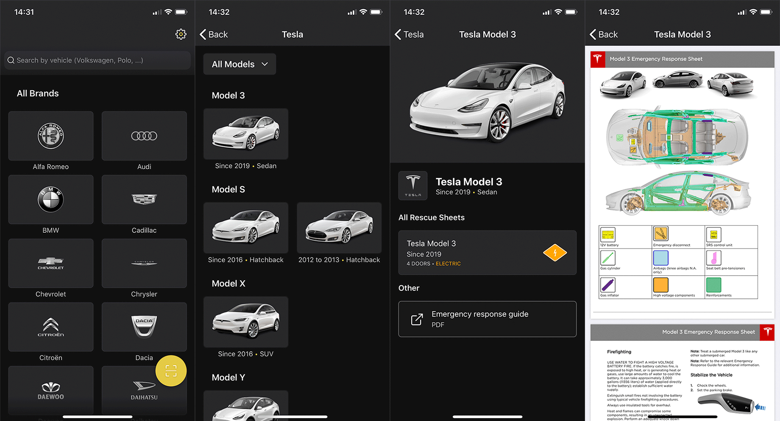
Task: Click the 'Stabilize the Vehicle' heading
Action: tap(711, 375)
